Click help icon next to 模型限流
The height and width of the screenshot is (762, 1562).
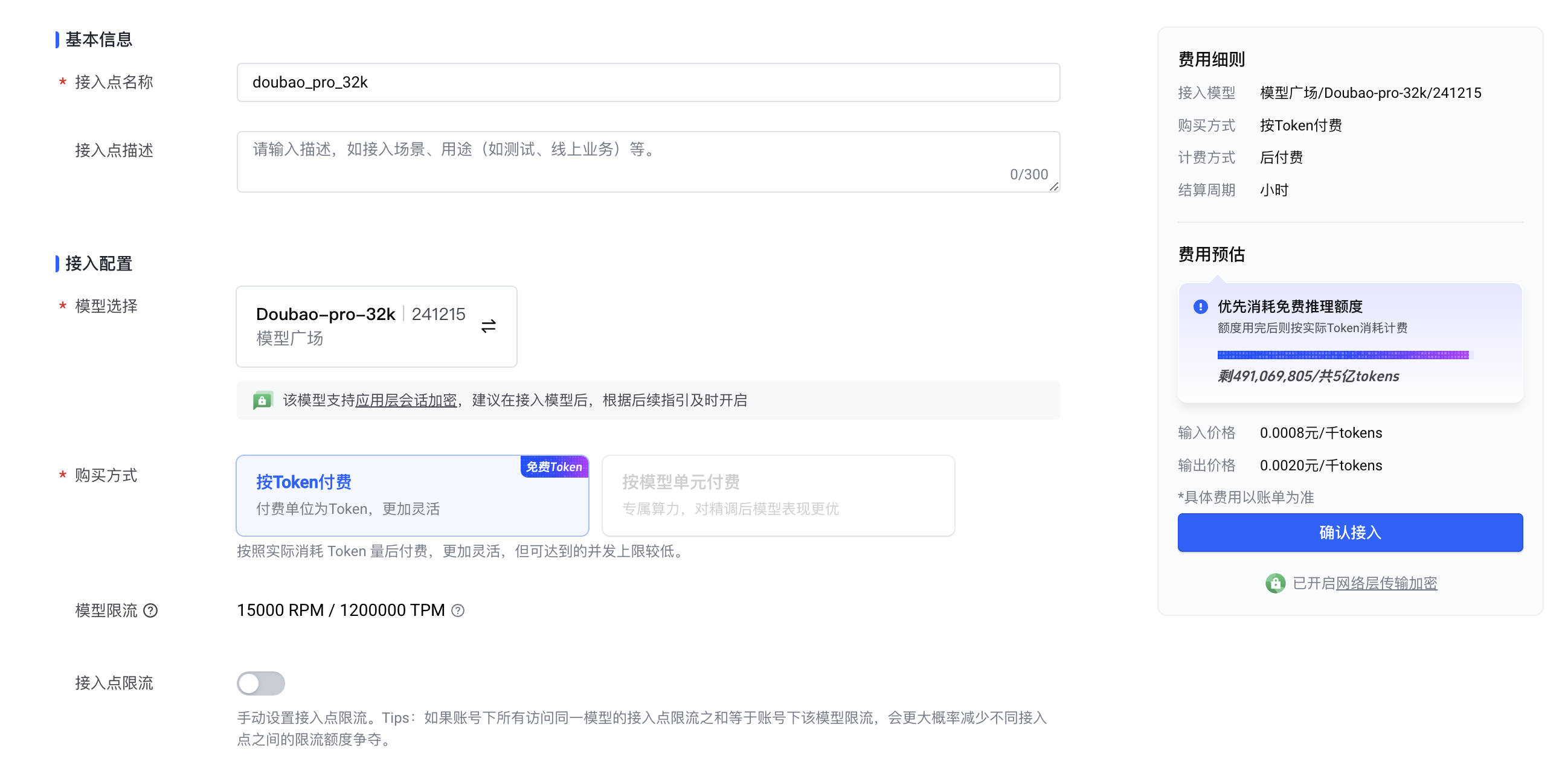(x=150, y=610)
